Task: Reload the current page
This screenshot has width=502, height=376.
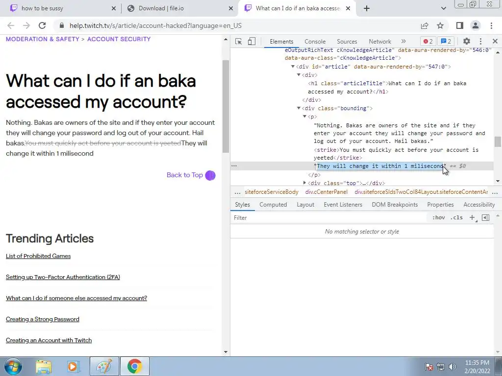Action: tap(42, 25)
